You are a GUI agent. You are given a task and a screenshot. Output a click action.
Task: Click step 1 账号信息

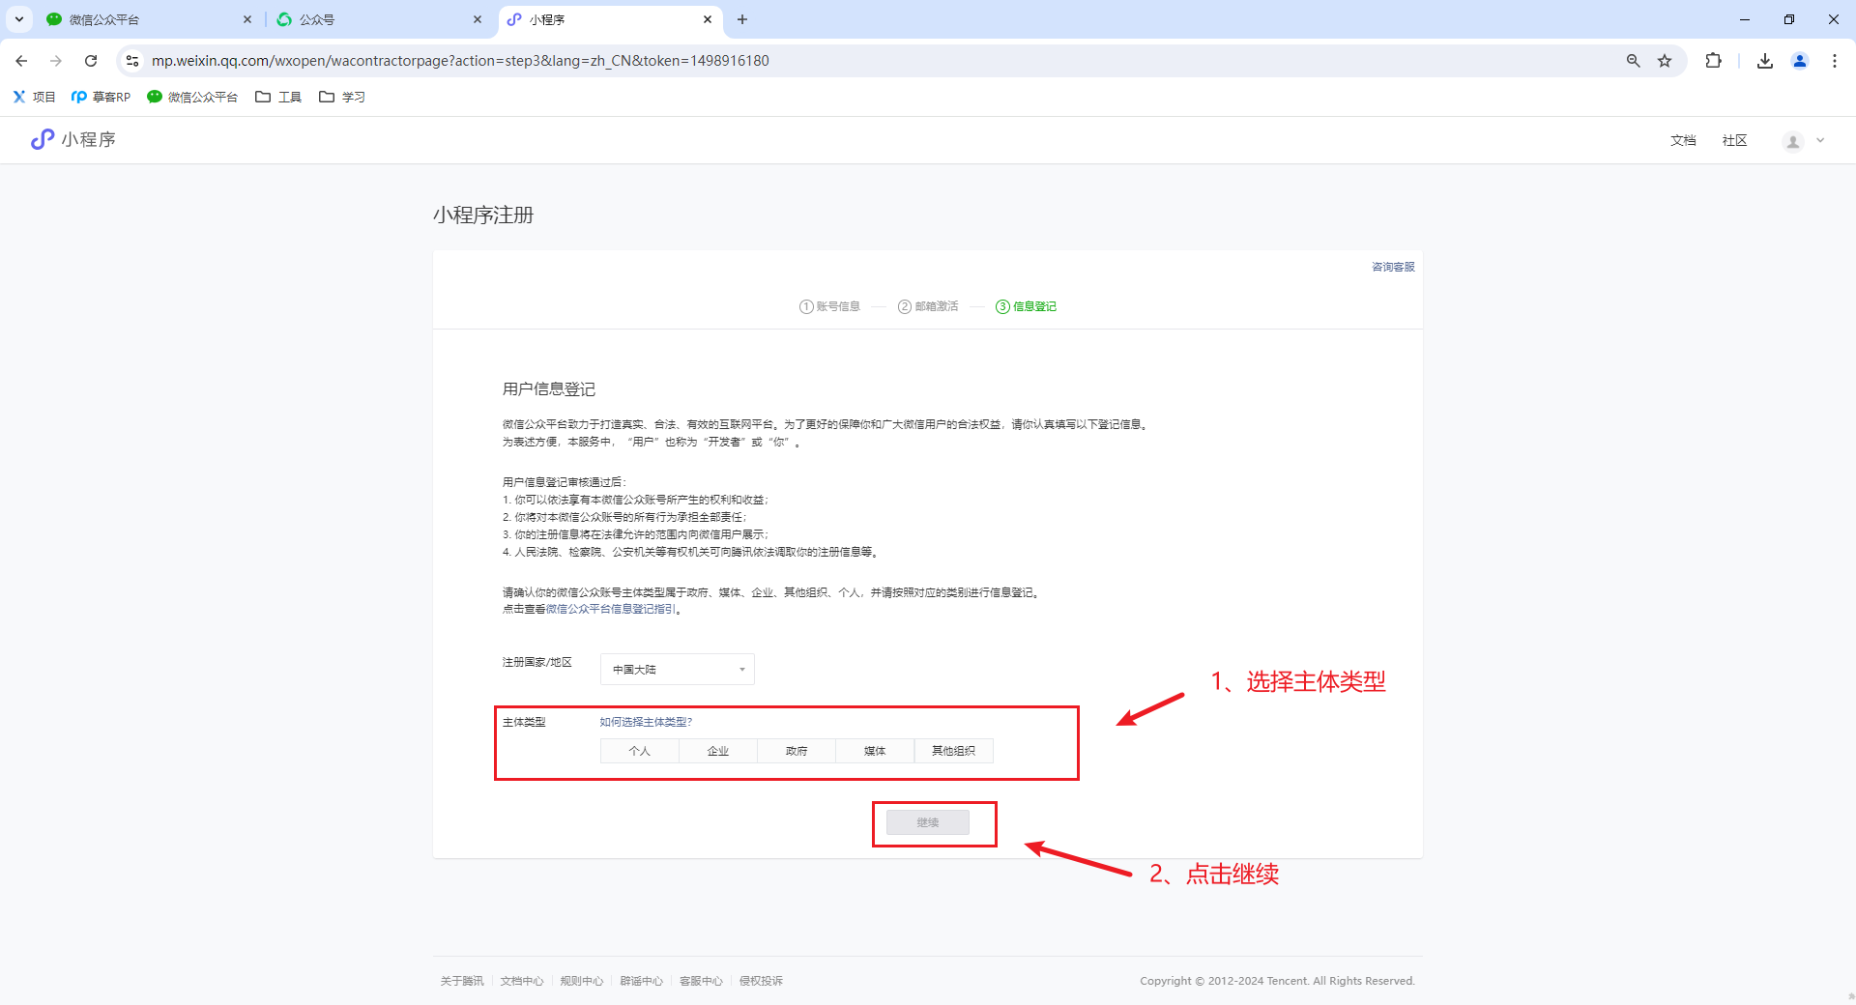[829, 306]
